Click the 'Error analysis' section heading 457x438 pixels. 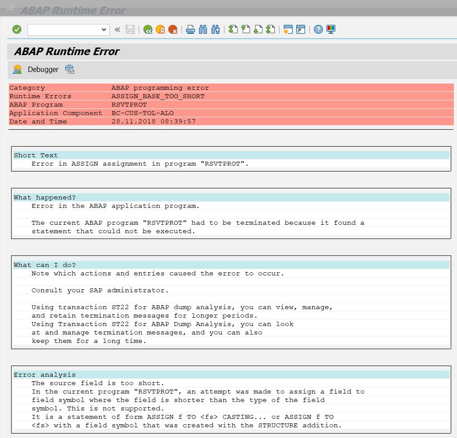coord(44,375)
